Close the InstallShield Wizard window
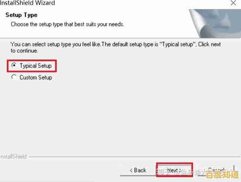Screen dimensions: 241x182 click(233, 3)
